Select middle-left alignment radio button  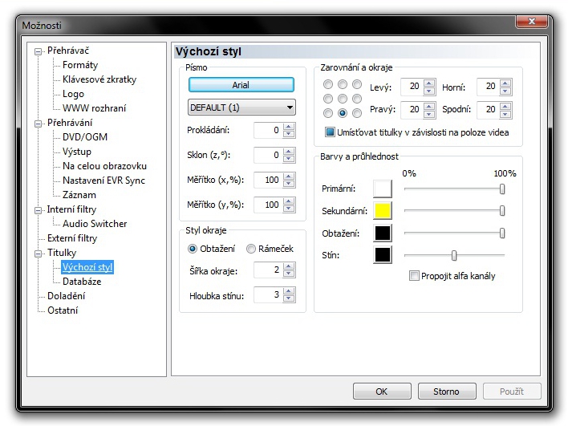click(328, 99)
